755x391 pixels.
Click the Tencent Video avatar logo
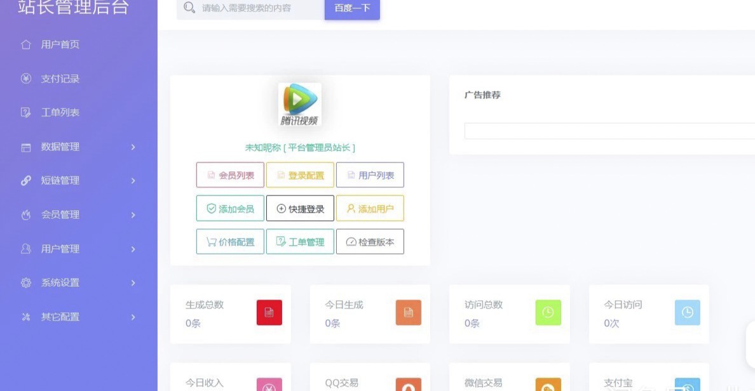[299, 104]
